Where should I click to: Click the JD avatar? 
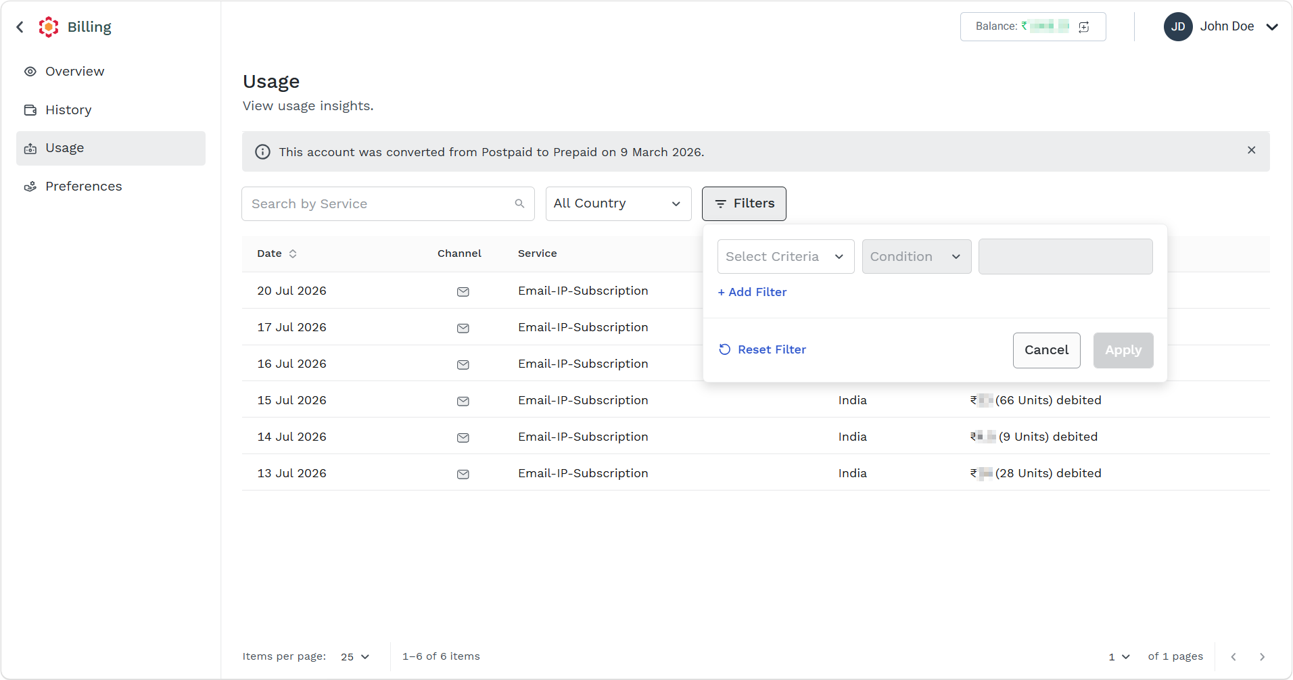tap(1178, 27)
